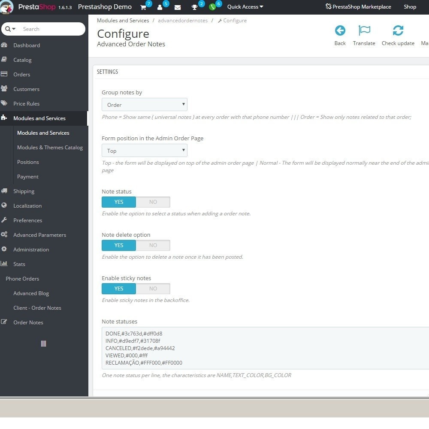The height and width of the screenshot is (429, 429).
Task: Open the envelope messages icon
Action: click(178, 7)
